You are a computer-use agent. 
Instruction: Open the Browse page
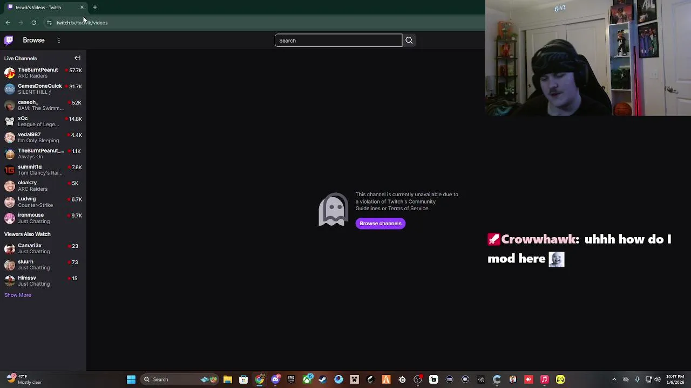[x=33, y=40]
